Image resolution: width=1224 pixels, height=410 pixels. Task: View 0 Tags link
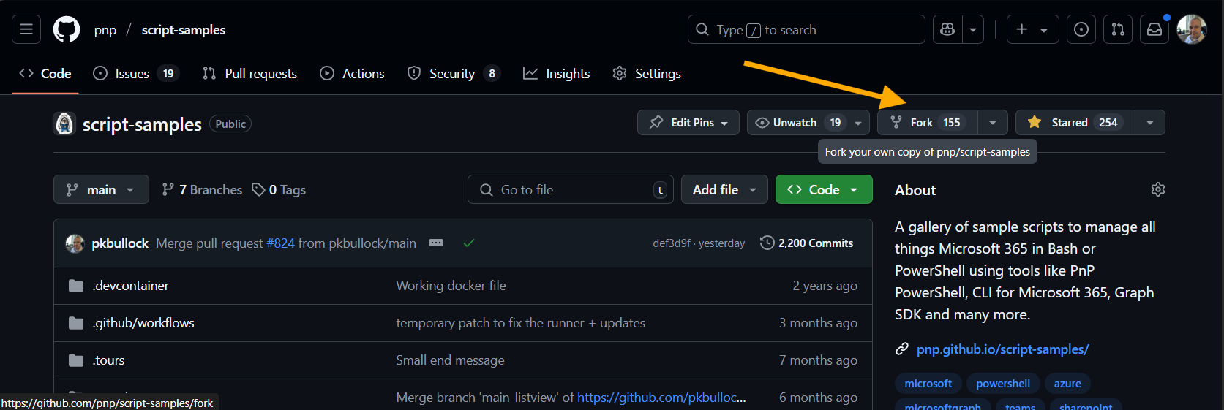(279, 190)
